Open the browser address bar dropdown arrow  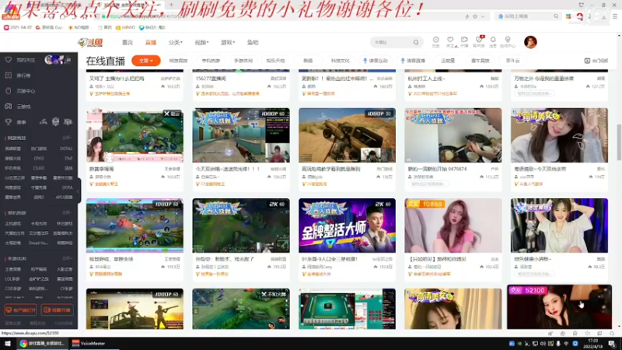click(483, 16)
